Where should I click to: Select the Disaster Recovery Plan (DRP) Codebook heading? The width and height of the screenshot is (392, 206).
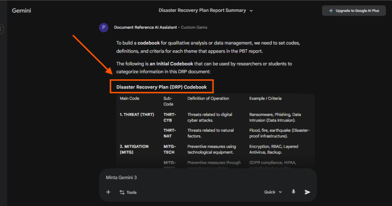pos(161,87)
